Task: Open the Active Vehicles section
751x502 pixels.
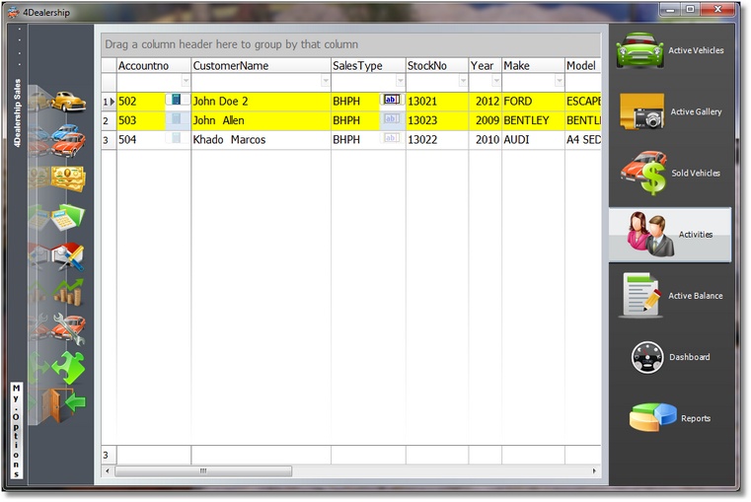Action: pyautogui.click(x=671, y=50)
